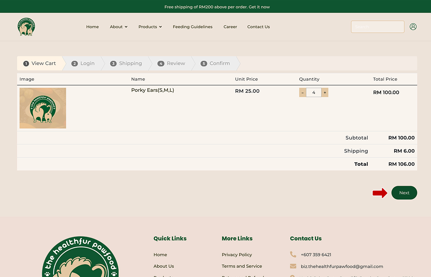
Task: Expand the About dropdown menu
Action: (x=118, y=27)
